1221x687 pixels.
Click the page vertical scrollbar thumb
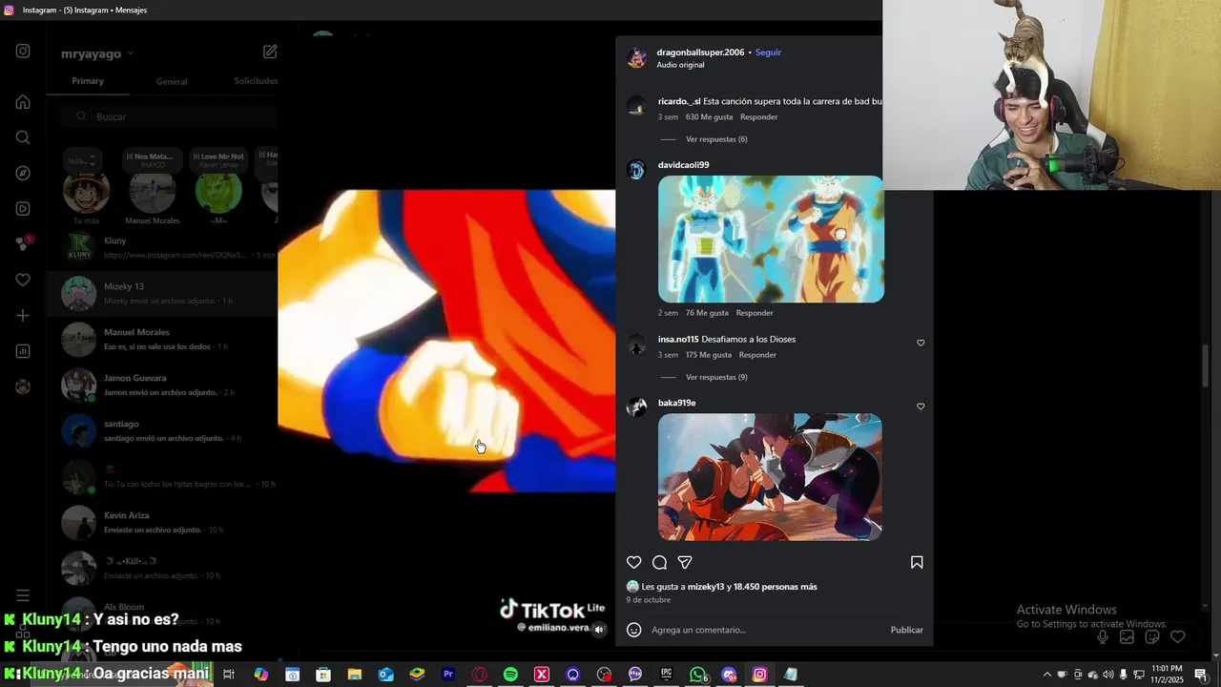[1206, 365]
